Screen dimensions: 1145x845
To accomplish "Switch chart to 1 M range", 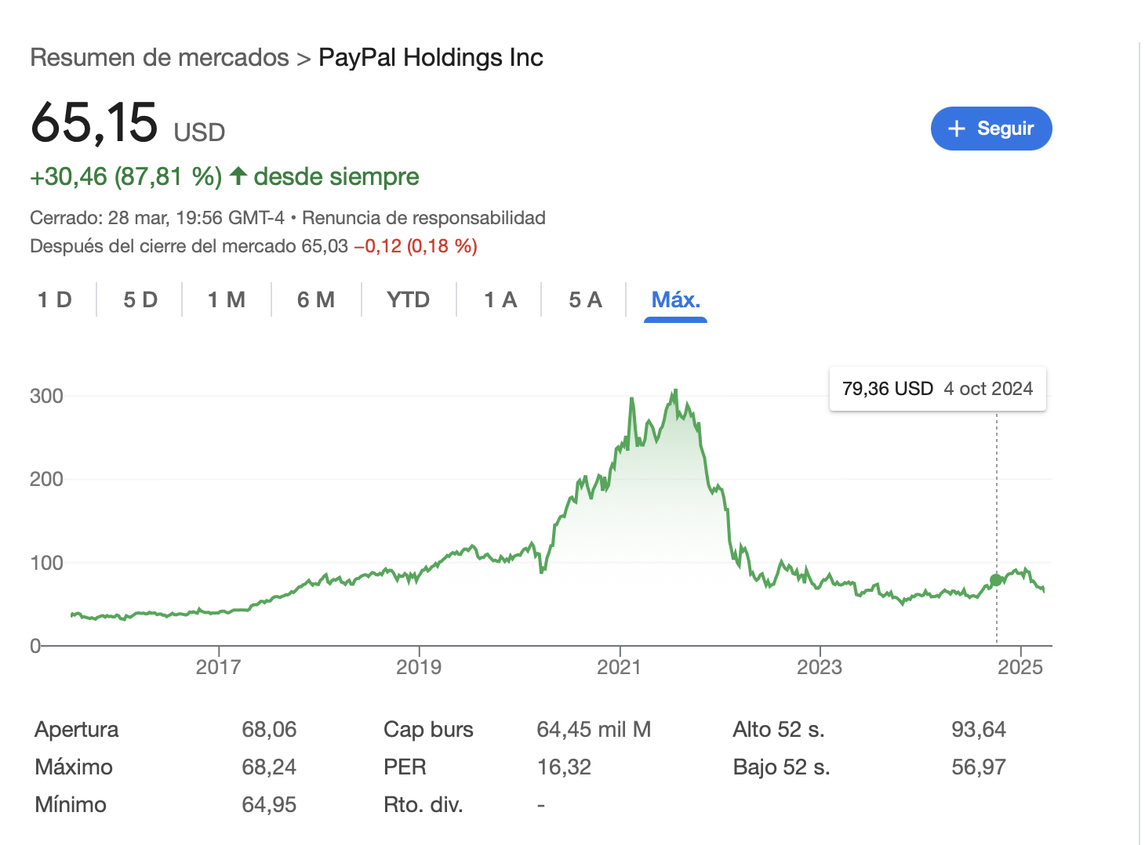I will (x=227, y=299).
